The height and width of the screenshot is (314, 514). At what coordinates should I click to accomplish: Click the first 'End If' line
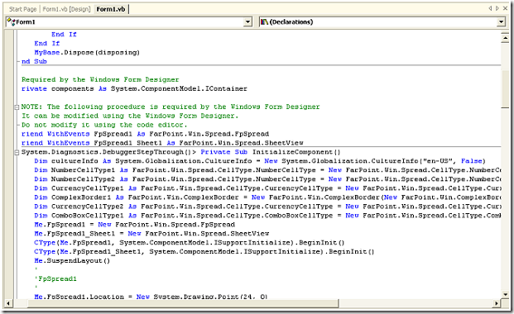(64, 35)
